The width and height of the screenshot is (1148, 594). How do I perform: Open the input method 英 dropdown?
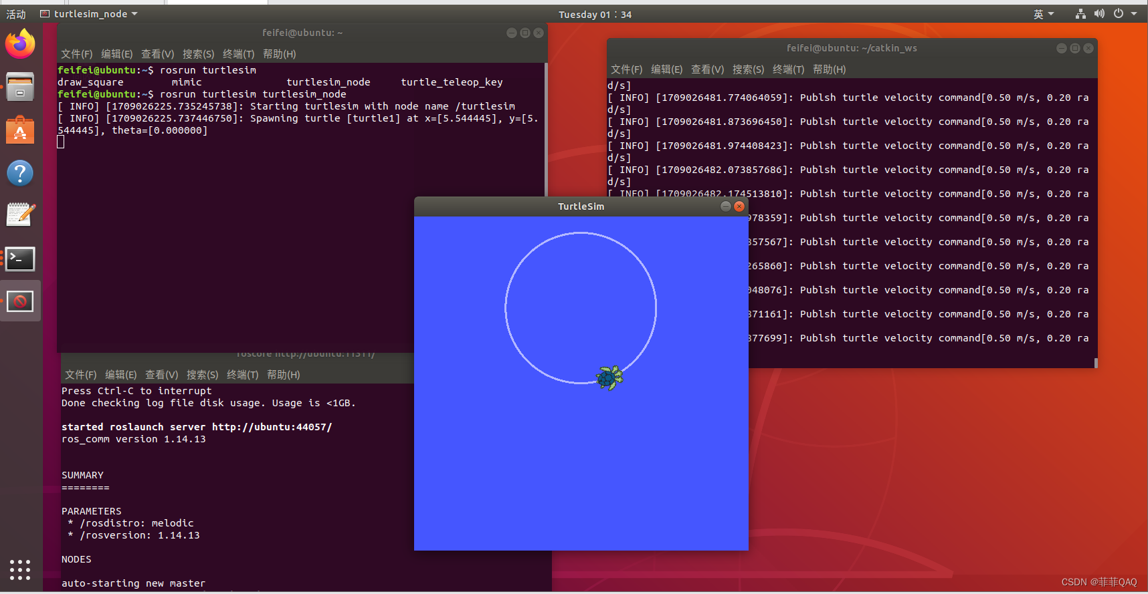(1044, 14)
